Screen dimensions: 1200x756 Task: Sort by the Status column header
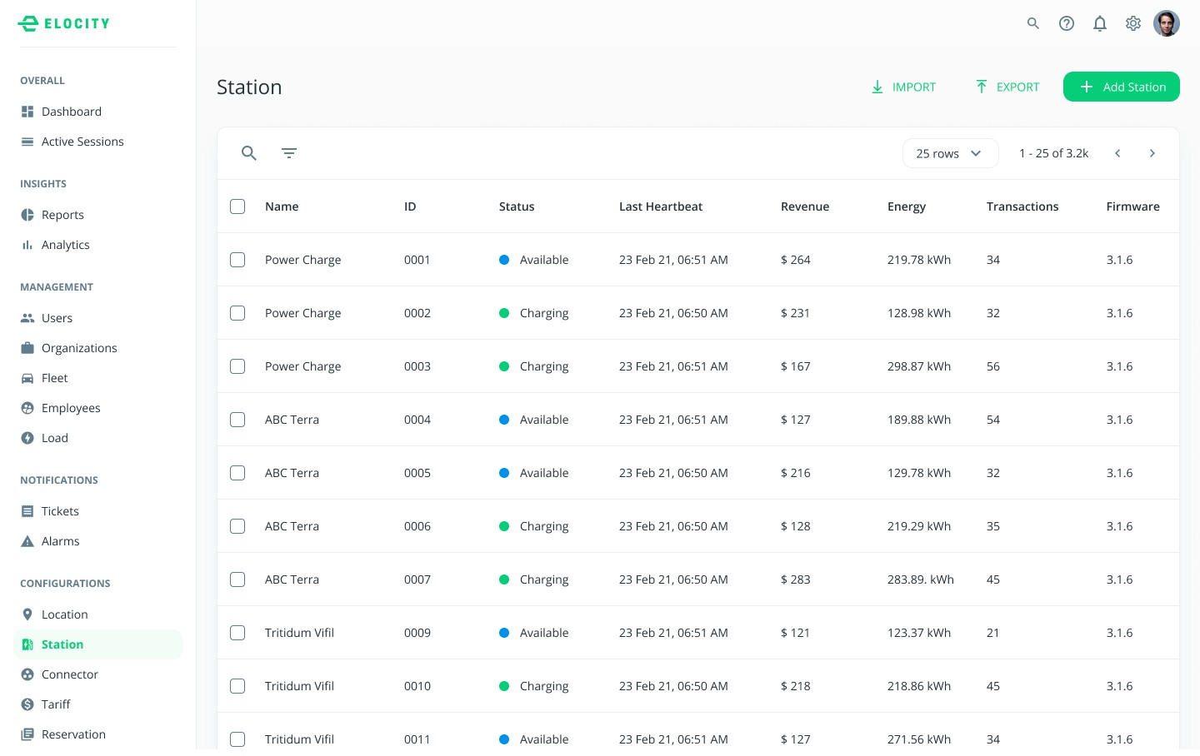click(x=517, y=206)
